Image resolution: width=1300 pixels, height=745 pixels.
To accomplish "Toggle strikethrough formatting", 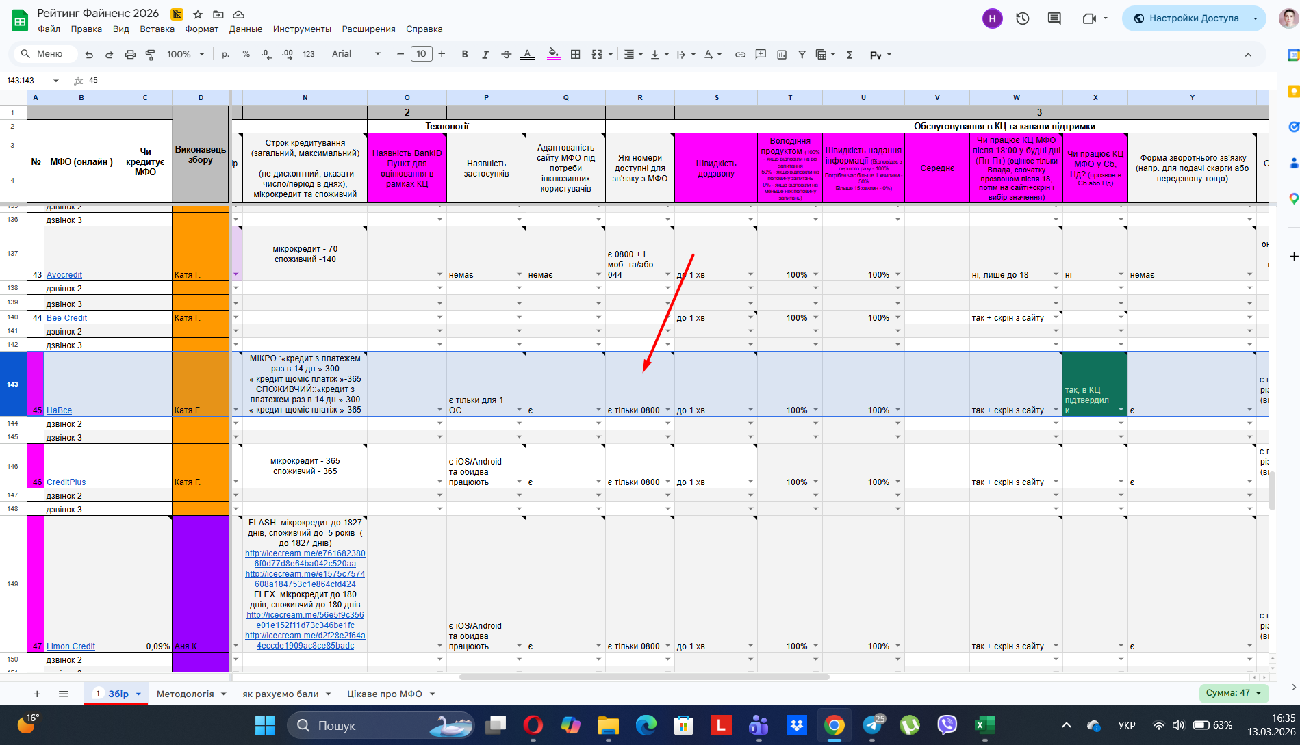I will (507, 55).
